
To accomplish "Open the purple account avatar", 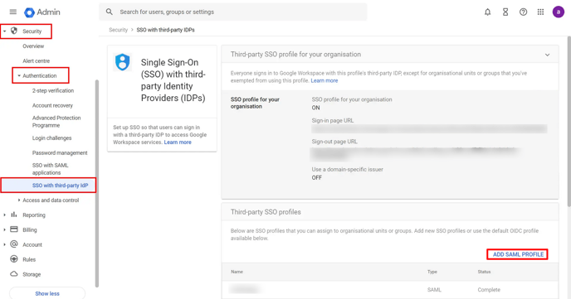I will 559,12.
